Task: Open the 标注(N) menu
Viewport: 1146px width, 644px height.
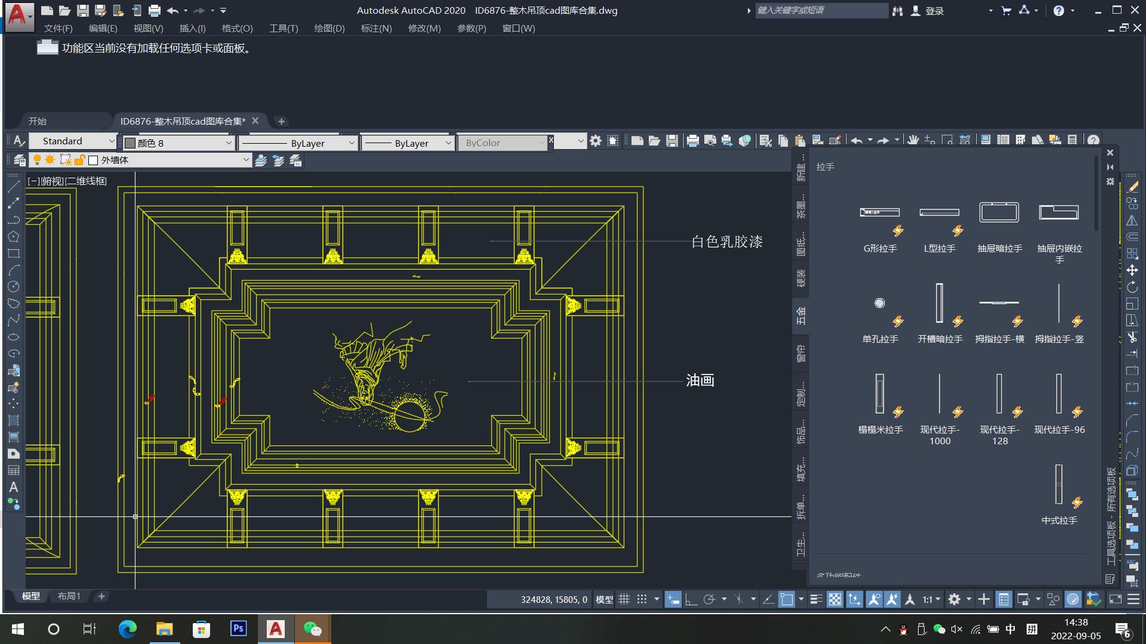Action: (x=376, y=28)
